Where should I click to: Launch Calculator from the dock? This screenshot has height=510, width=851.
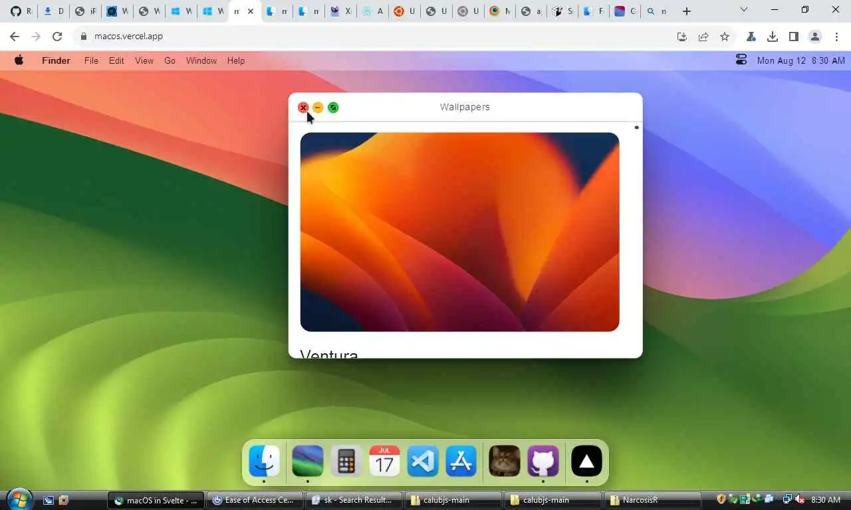tap(346, 461)
